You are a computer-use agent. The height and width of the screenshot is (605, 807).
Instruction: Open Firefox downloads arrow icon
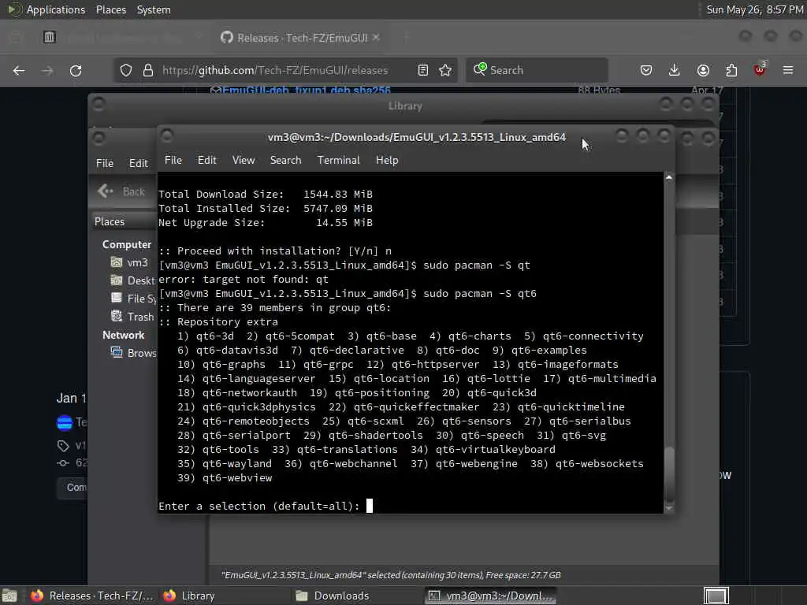[675, 70]
